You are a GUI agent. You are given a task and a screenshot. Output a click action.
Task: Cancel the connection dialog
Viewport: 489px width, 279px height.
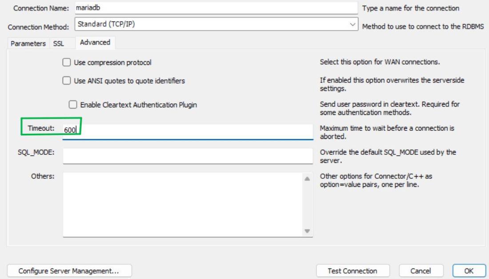[420, 271]
